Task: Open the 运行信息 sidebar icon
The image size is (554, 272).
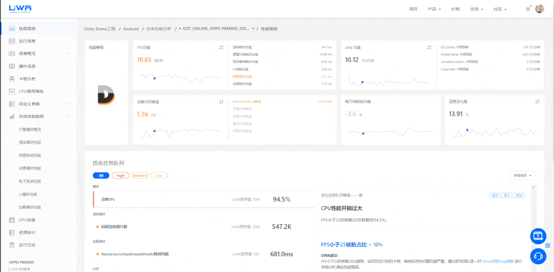Action: click(12, 41)
